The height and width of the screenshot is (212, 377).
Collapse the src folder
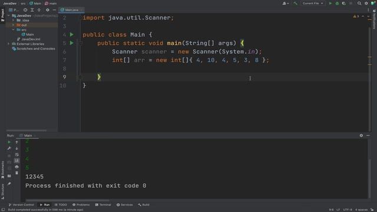(14, 30)
